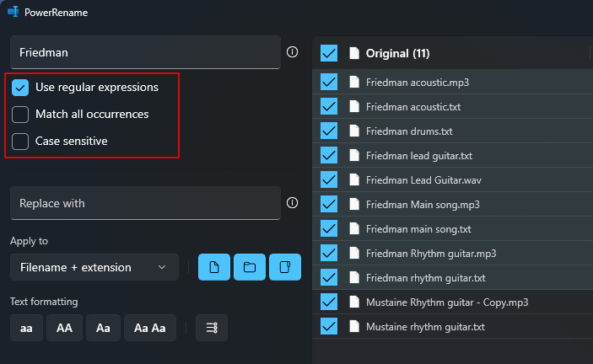Toggle the include files icon button
Screen dimensions: 593x364
coord(214,267)
